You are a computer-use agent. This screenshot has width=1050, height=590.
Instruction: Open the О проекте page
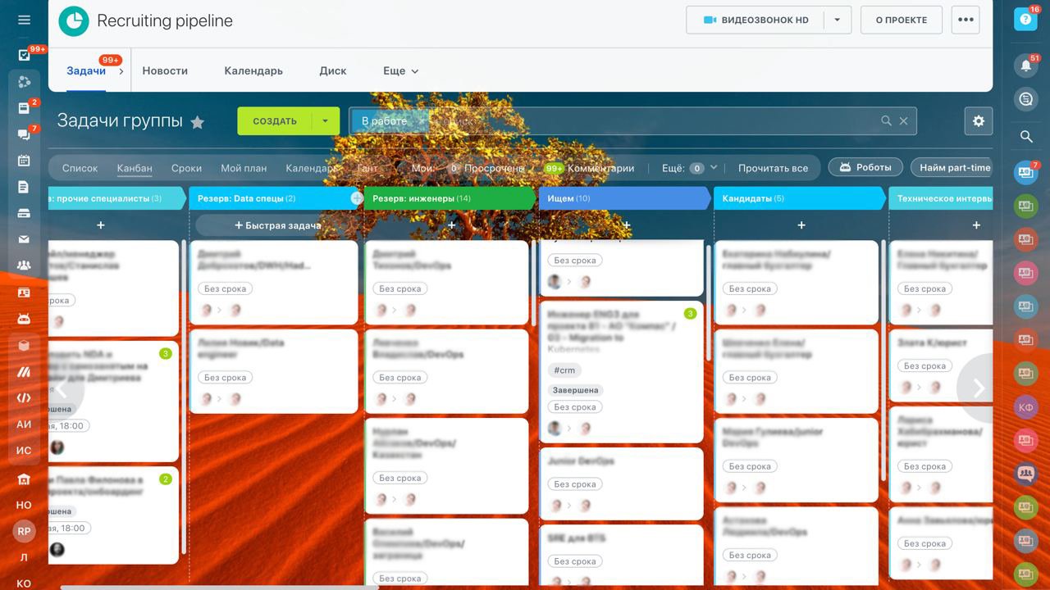click(901, 20)
